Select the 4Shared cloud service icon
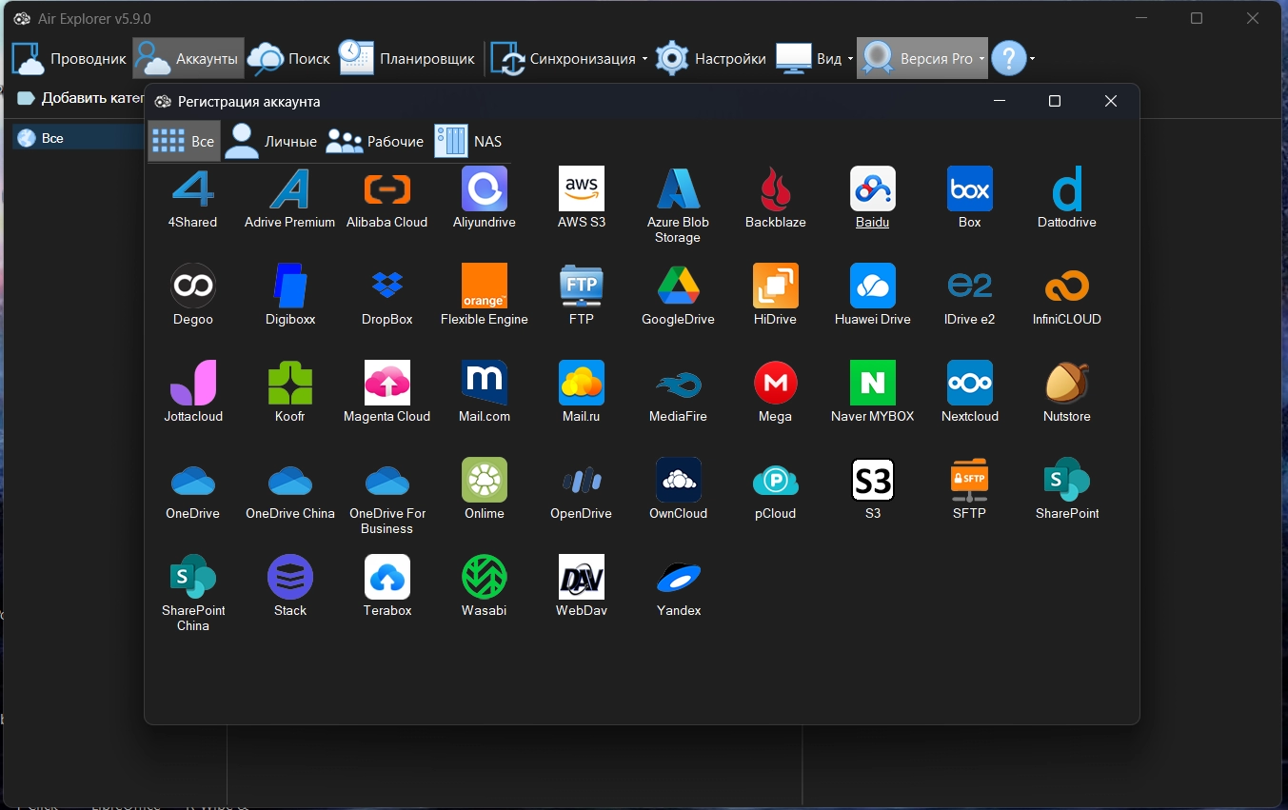This screenshot has width=1288, height=810. [193, 188]
